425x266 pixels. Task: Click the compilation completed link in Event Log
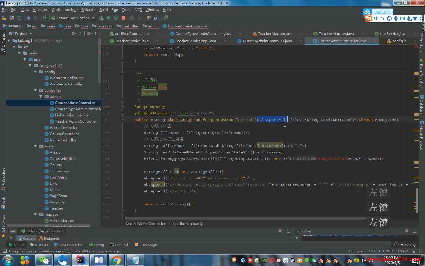coord(355,235)
